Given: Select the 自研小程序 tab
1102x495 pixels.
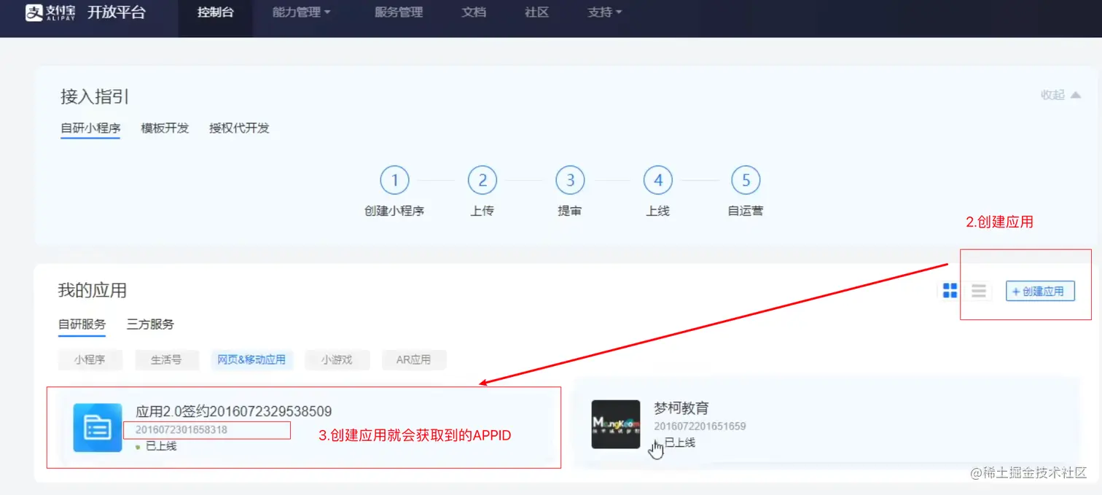Looking at the screenshot, I should tap(90, 128).
